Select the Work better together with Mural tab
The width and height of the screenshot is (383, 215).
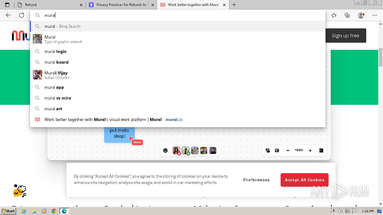coord(193,5)
